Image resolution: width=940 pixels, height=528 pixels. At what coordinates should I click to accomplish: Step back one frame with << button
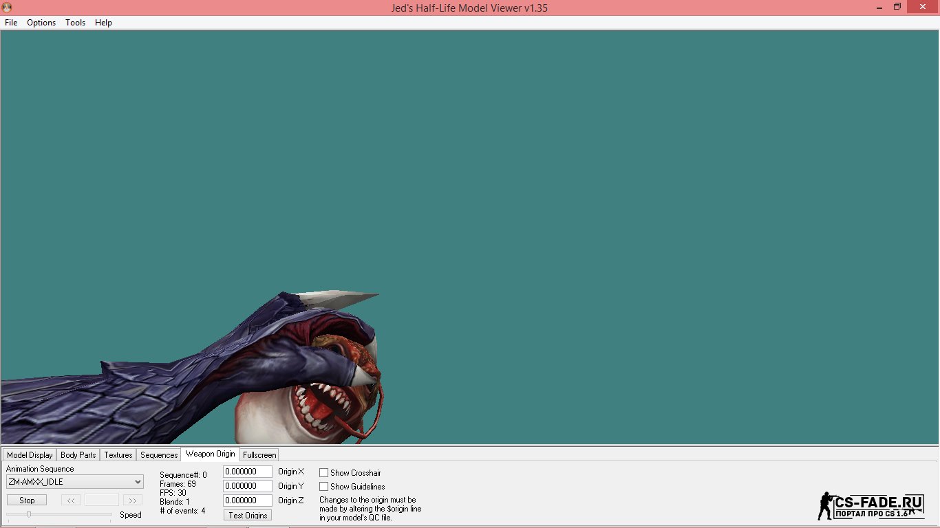pyautogui.click(x=70, y=500)
